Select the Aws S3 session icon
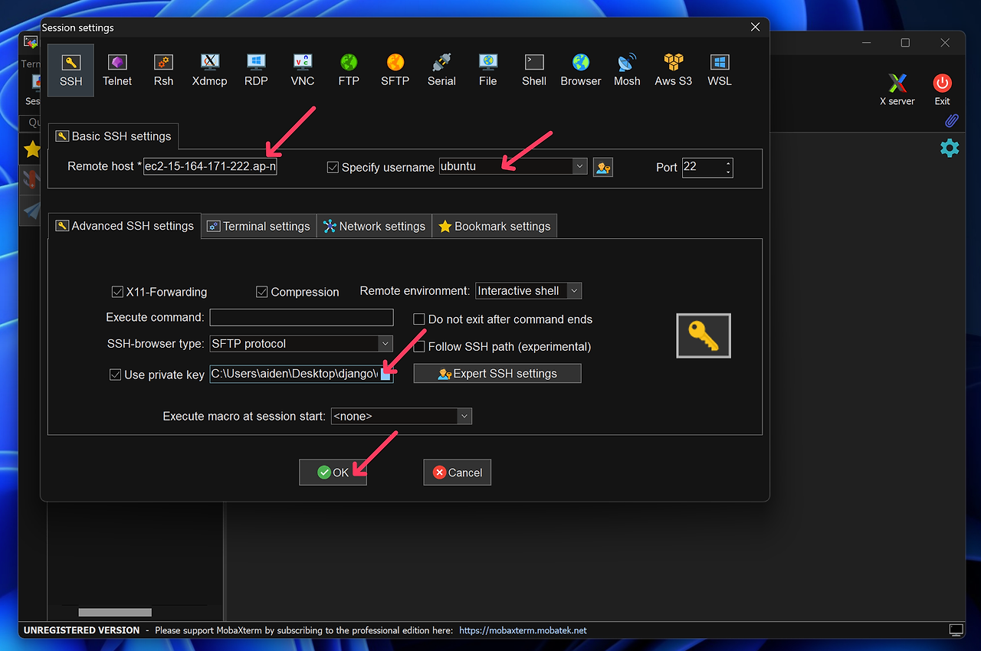Viewport: 981px width, 651px height. point(673,70)
